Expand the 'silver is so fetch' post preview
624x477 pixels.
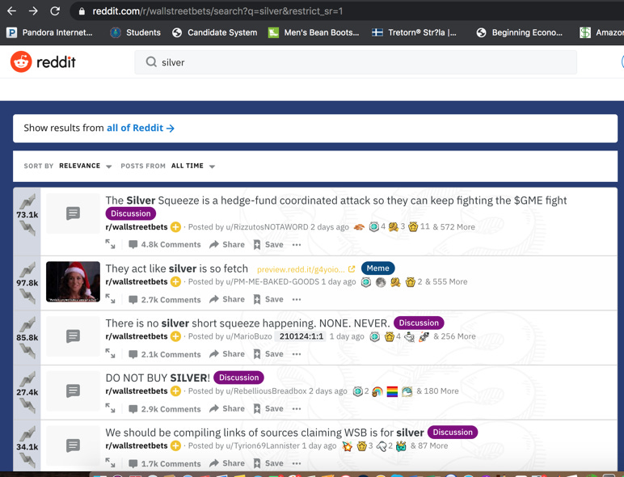pyautogui.click(x=110, y=298)
